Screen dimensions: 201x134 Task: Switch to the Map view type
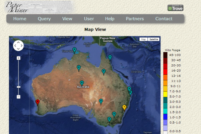143,39
